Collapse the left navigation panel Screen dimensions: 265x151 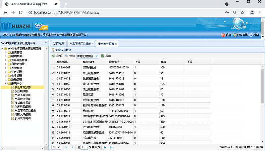[x=46, y=43]
